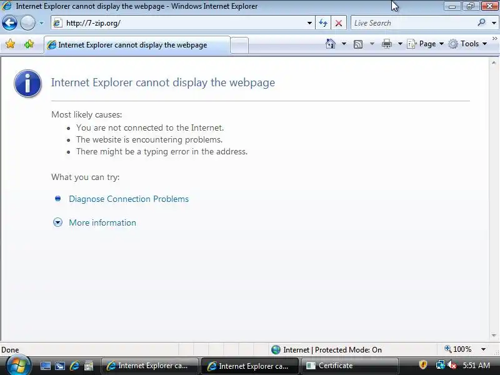Print the page using printer icon
Image resolution: width=500 pixels, height=375 pixels.
coord(386,44)
